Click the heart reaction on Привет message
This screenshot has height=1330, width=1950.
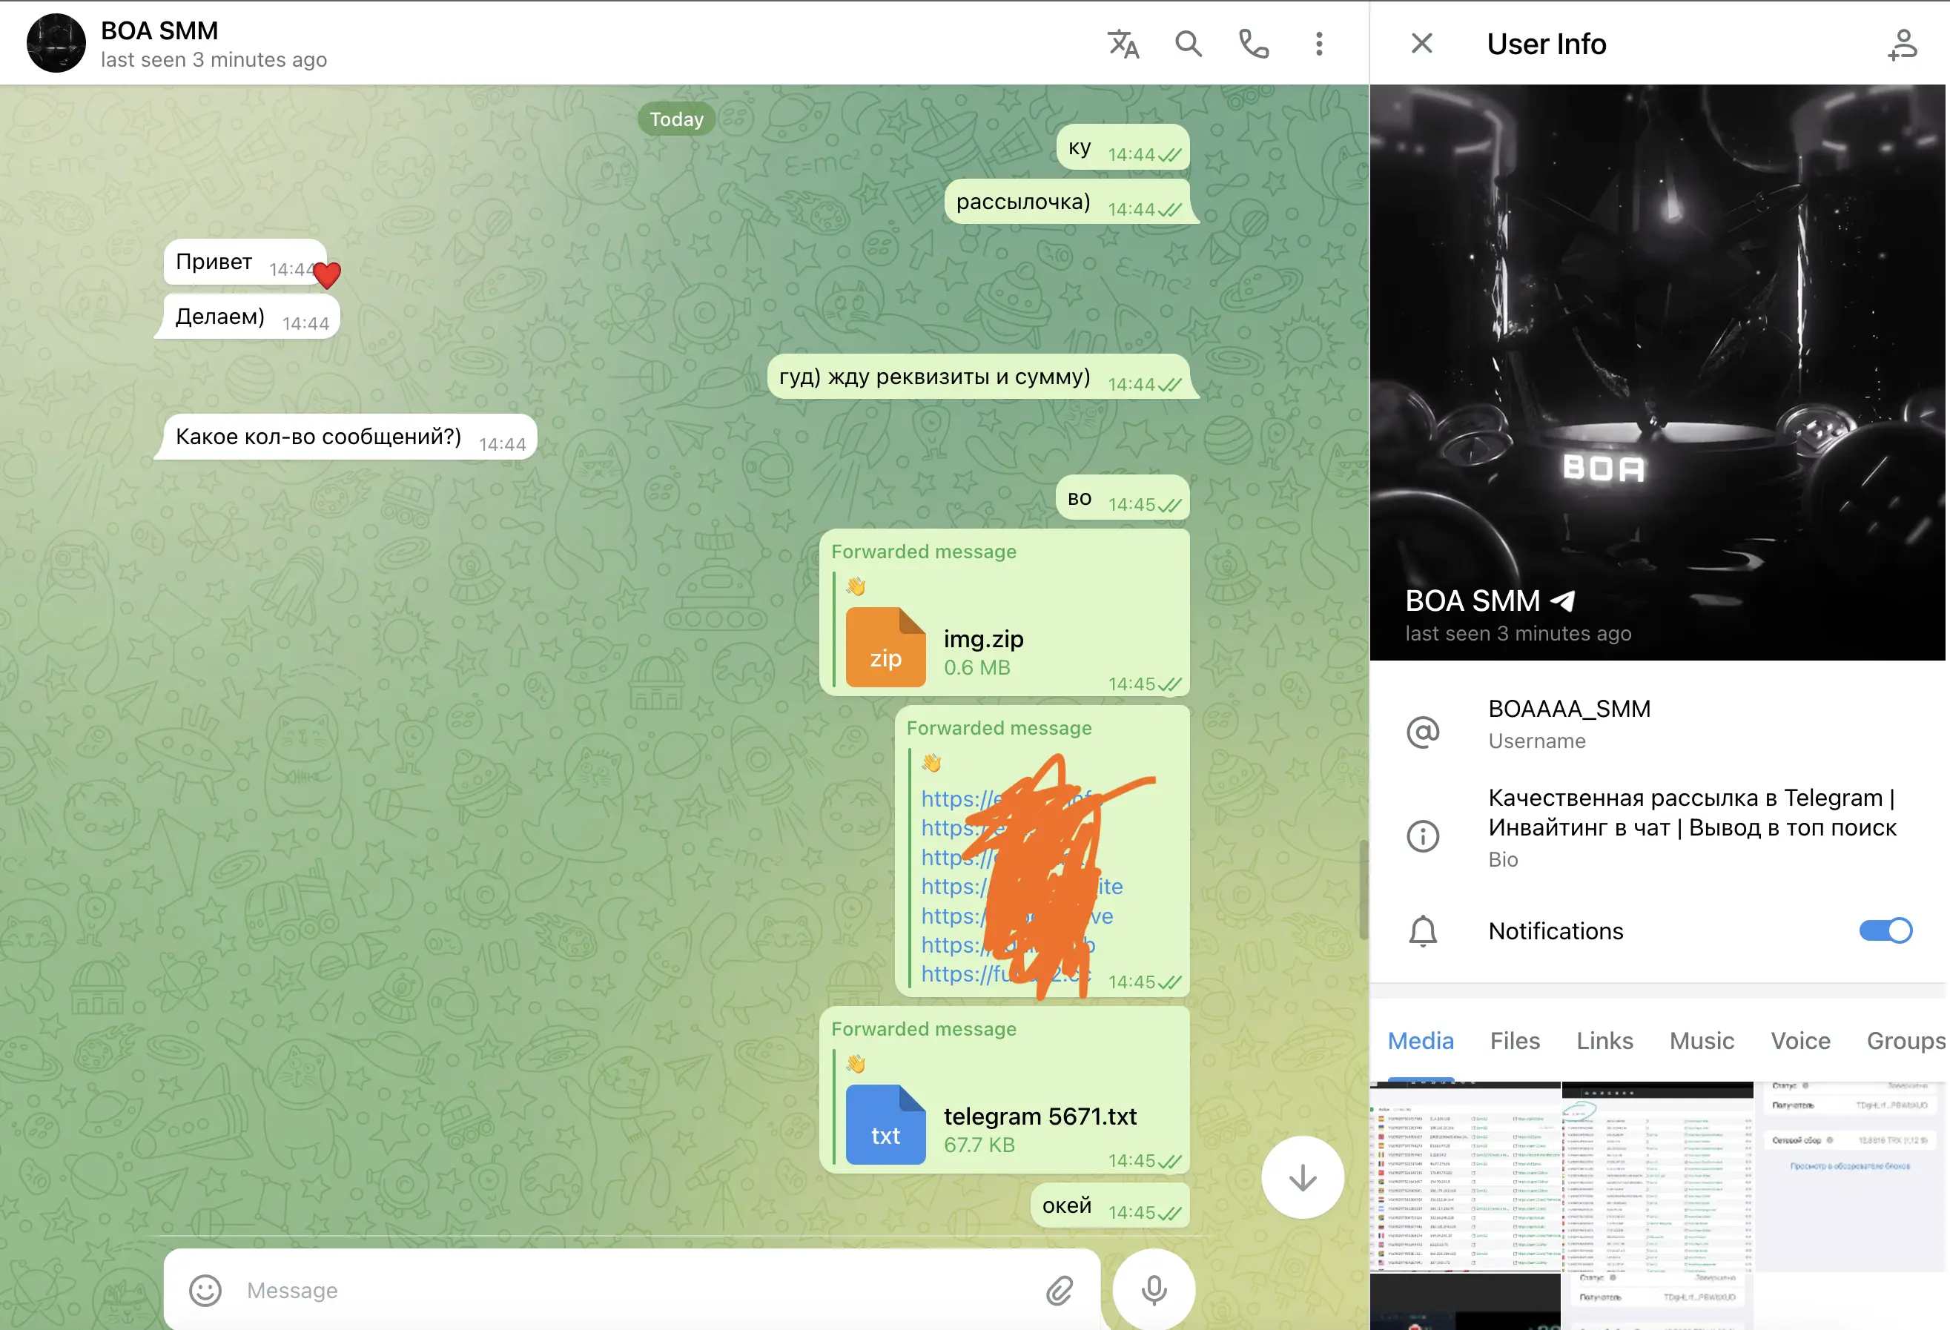tap(326, 274)
